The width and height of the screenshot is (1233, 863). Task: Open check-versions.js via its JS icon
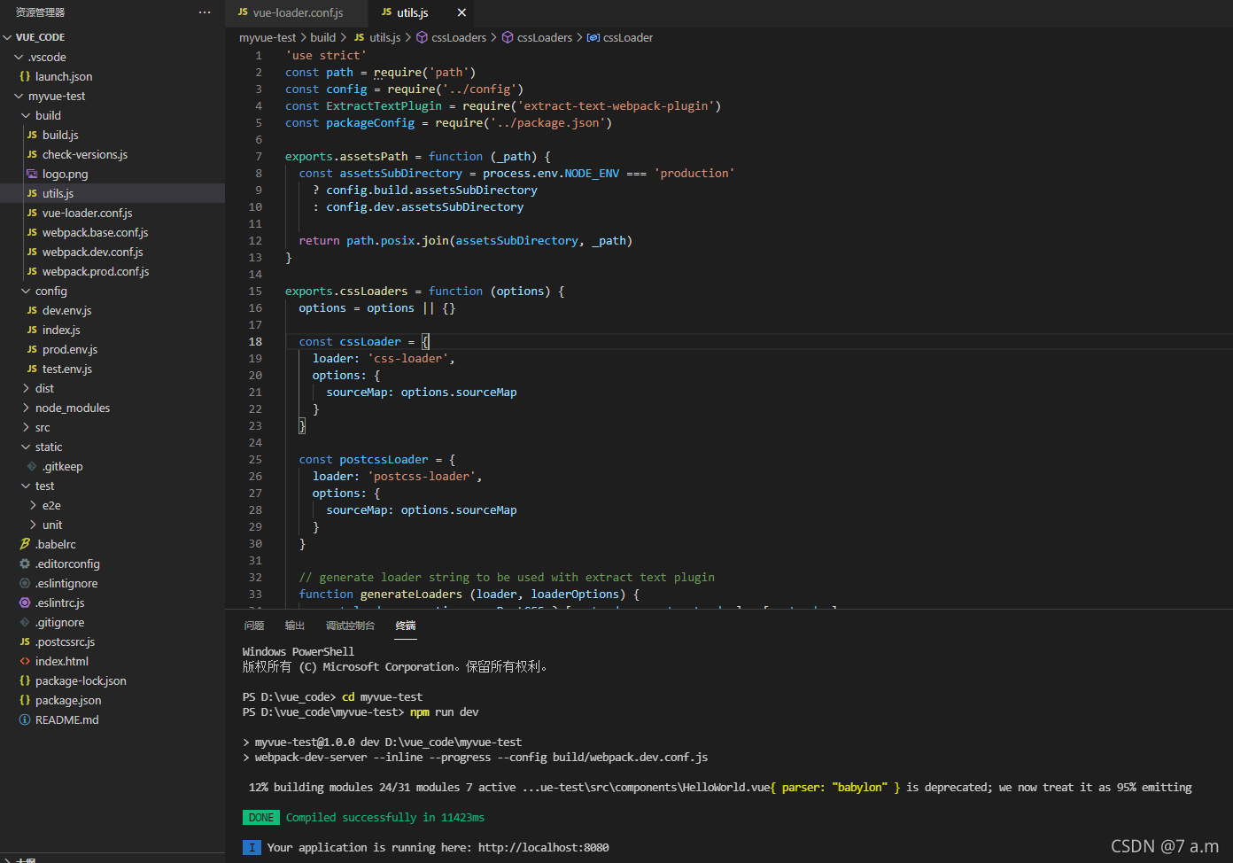pyautogui.click(x=32, y=154)
